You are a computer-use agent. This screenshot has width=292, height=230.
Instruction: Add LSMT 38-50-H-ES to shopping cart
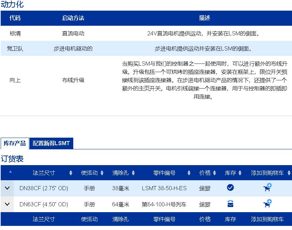point(268,187)
